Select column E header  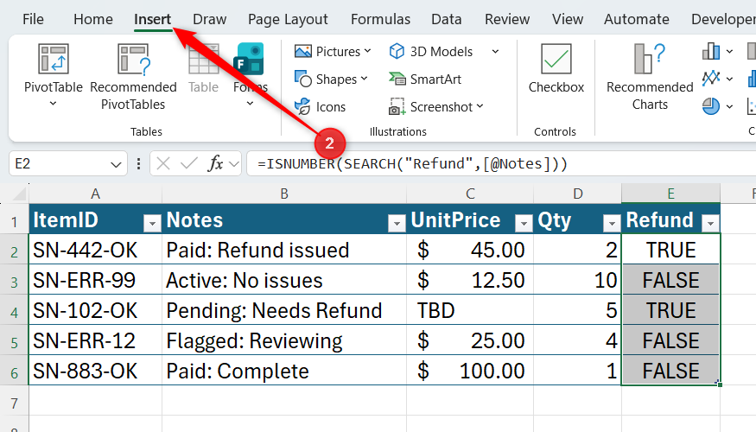point(670,194)
